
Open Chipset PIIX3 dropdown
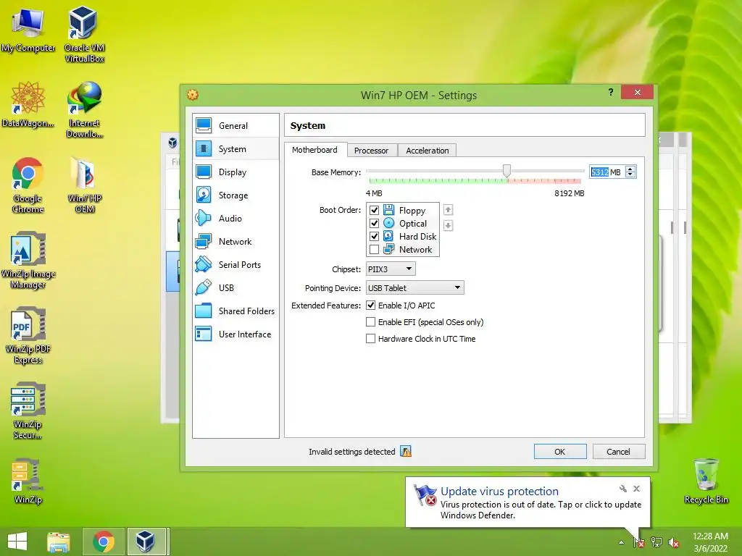pyautogui.click(x=391, y=269)
